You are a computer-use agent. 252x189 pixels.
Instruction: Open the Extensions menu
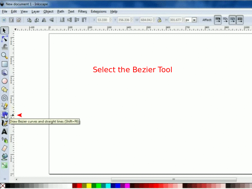[98, 11]
